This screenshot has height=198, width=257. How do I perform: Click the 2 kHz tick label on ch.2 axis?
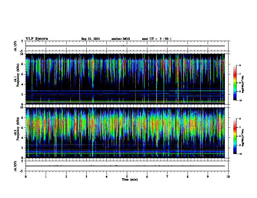pos(23,148)
